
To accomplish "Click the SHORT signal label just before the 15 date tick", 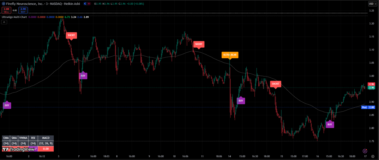I will point(275,84).
